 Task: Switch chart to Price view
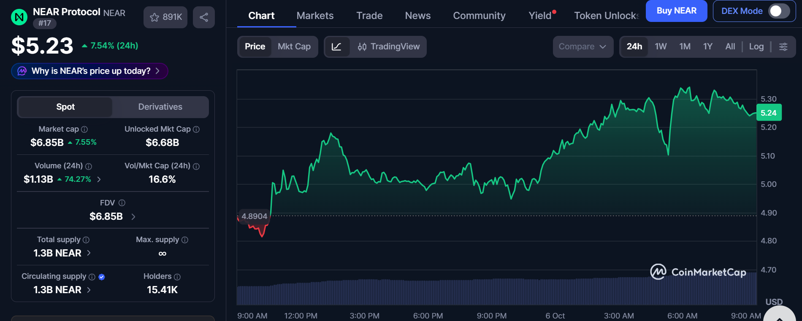(255, 46)
